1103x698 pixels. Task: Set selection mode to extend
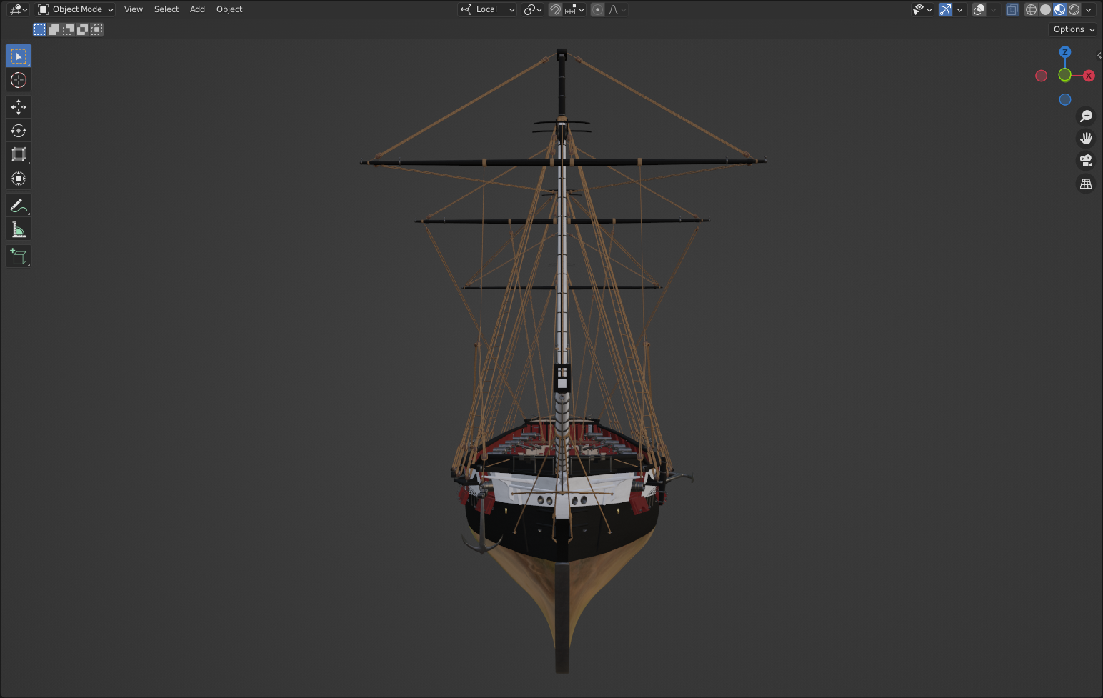click(x=54, y=29)
